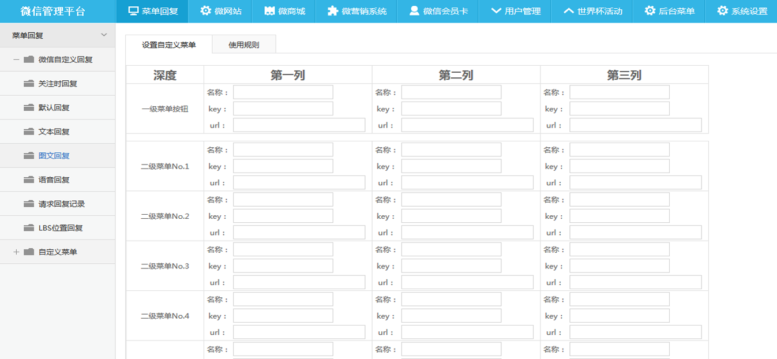The height and width of the screenshot is (359, 777).
Task: Click the person icon beside 微信会员卡
Action: (414, 11)
